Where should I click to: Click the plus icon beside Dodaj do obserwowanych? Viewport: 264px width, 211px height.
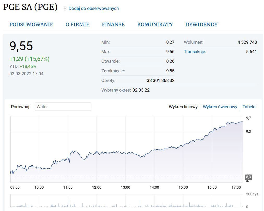click(65, 9)
